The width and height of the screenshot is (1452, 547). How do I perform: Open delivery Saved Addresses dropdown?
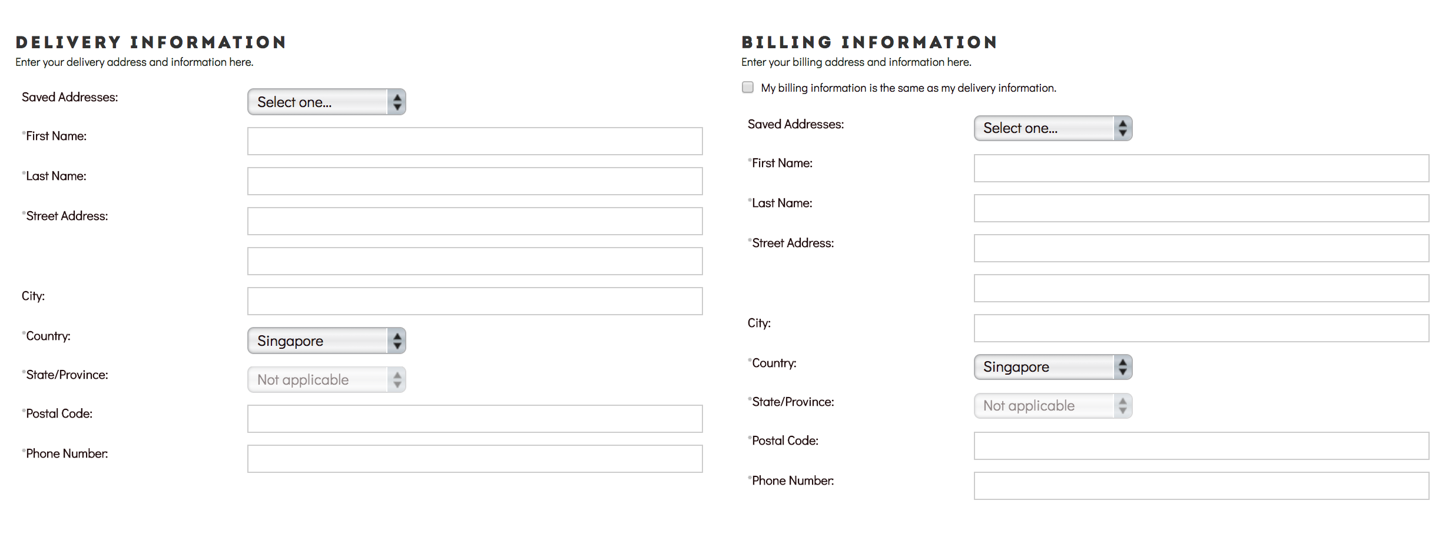(x=327, y=102)
